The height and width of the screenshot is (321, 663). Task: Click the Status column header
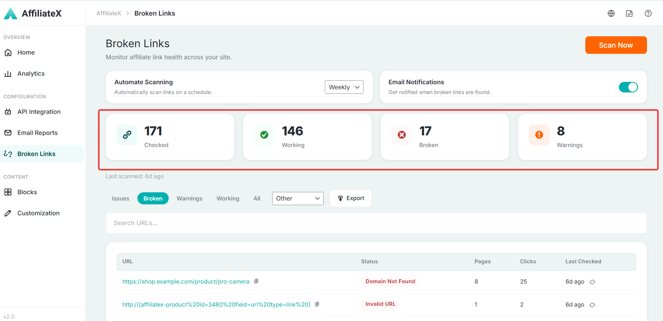click(x=369, y=261)
